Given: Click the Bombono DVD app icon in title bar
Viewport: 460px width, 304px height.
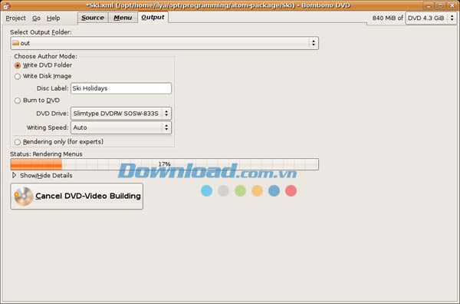Looking at the screenshot, I should [x=6, y=5].
